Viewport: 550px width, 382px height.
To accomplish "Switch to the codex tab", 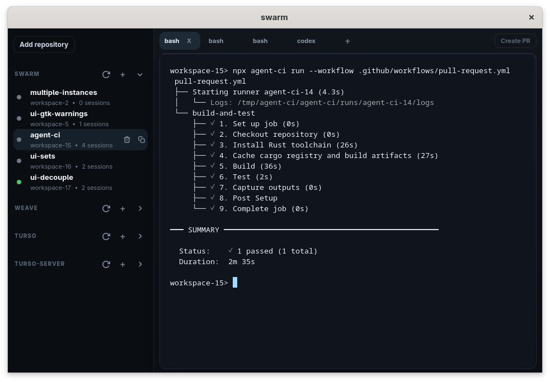I will pyautogui.click(x=306, y=41).
